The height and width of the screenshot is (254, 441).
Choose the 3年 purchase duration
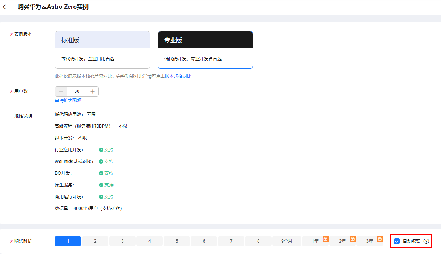370,241
